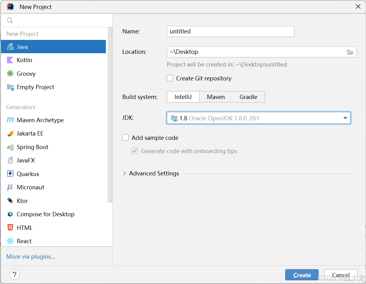Expand Advanced Settings section
The image size is (366, 284).
124,173
